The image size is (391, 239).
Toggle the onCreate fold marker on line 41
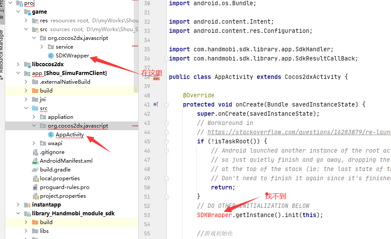(166, 105)
